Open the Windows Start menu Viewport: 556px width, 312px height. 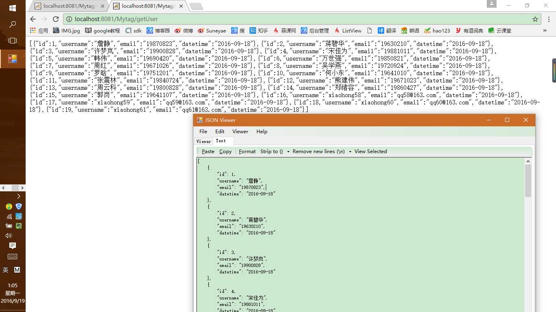tap(13, 8)
